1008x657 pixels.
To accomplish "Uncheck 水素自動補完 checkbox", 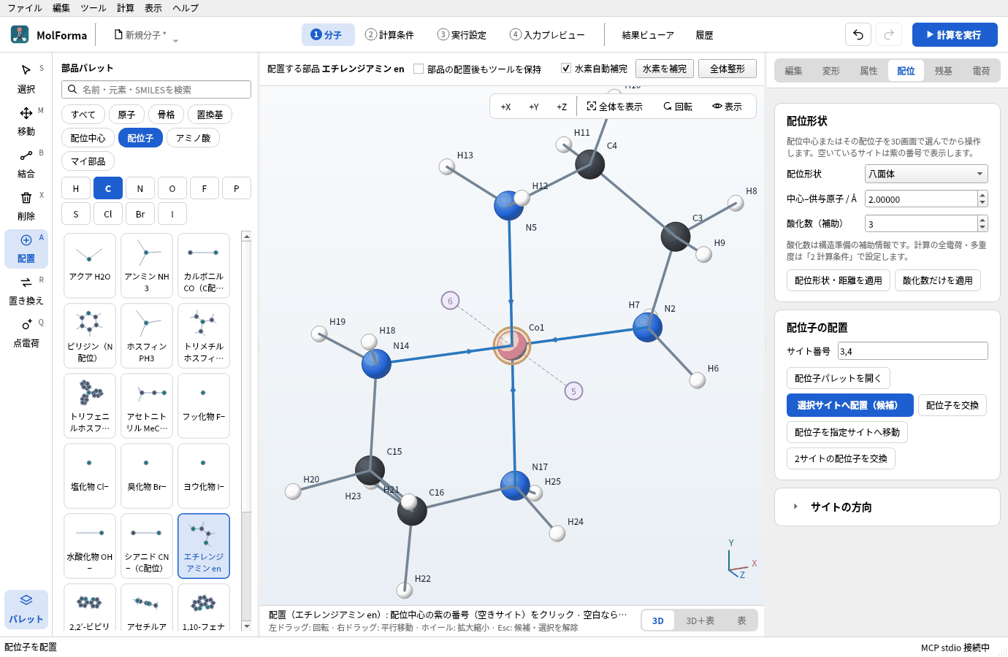I will click(x=565, y=68).
